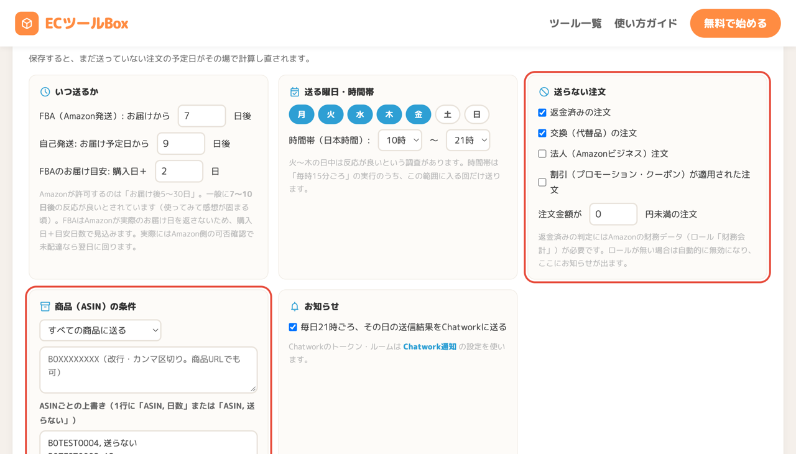Click the prohibited icon beside 送らない注文
Viewport: 796px width, 454px height.
click(544, 92)
